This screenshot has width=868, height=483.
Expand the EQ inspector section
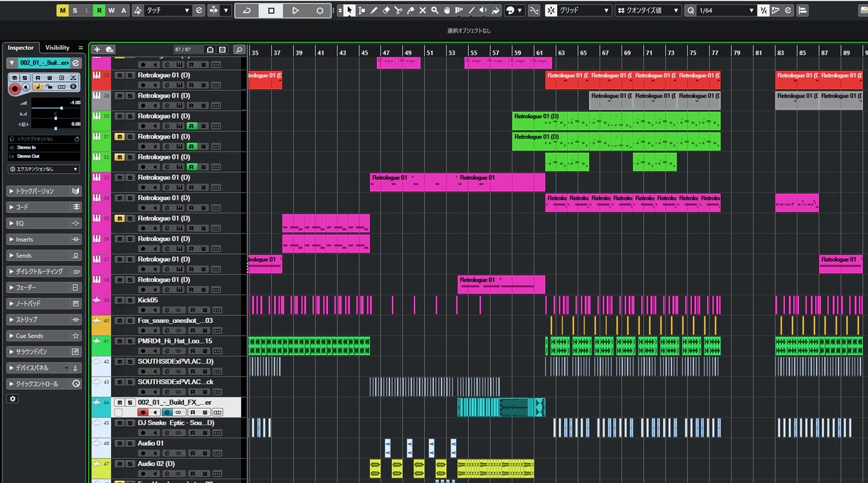(x=44, y=223)
